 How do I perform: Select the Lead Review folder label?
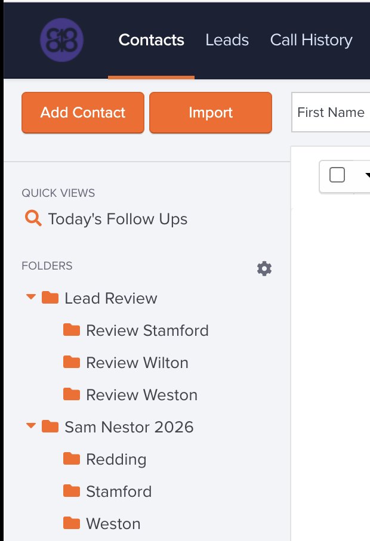tap(111, 298)
